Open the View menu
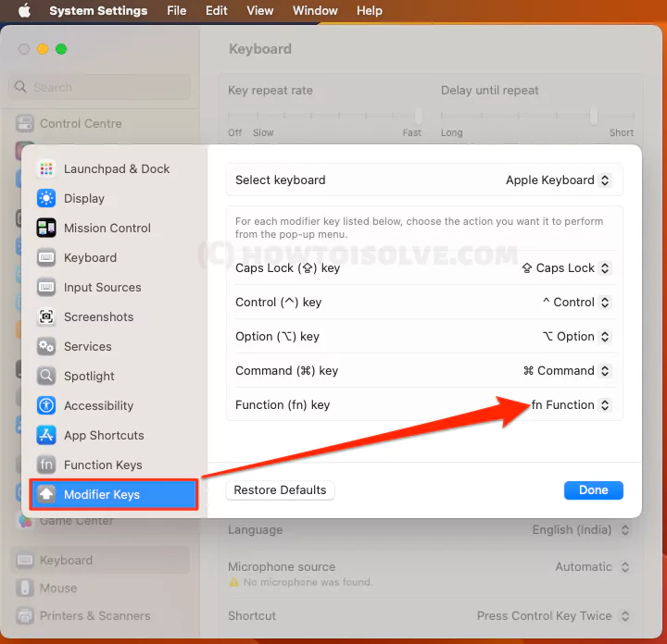 (260, 10)
